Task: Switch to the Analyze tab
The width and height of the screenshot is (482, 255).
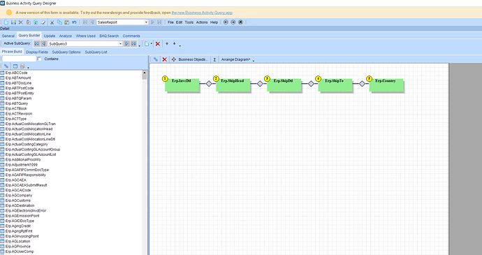Action: tap(66, 36)
